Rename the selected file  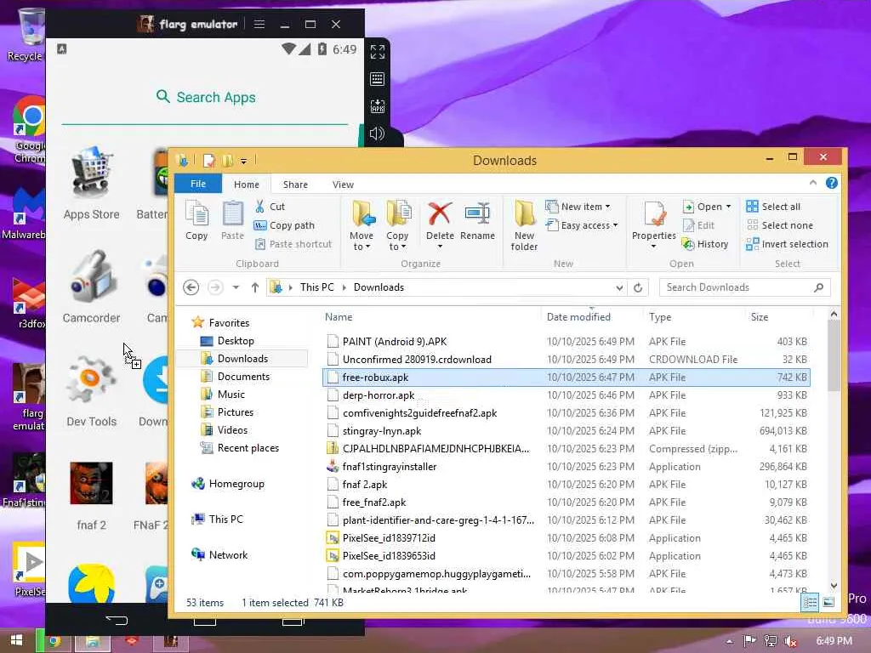click(478, 221)
